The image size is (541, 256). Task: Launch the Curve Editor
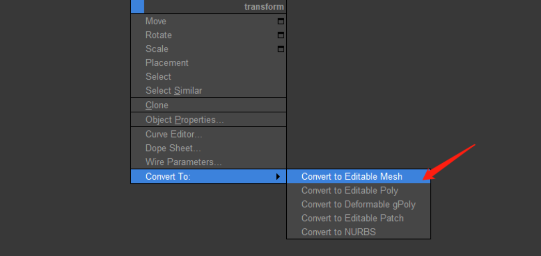(x=174, y=134)
